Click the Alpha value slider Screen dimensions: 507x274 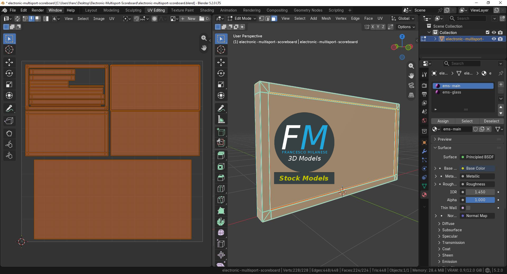[x=480, y=200]
